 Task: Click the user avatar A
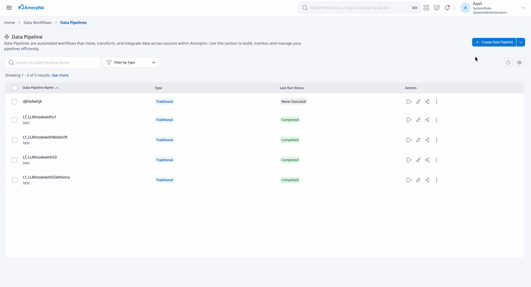click(x=465, y=8)
